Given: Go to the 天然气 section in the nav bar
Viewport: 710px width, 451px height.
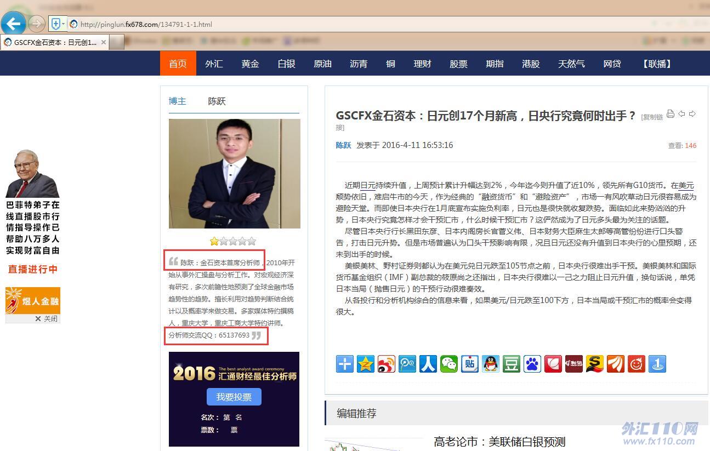Looking at the screenshot, I should [571, 64].
